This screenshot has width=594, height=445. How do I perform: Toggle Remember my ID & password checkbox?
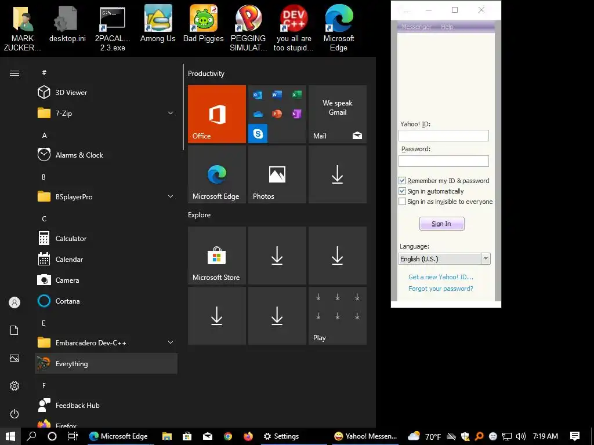click(x=403, y=181)
